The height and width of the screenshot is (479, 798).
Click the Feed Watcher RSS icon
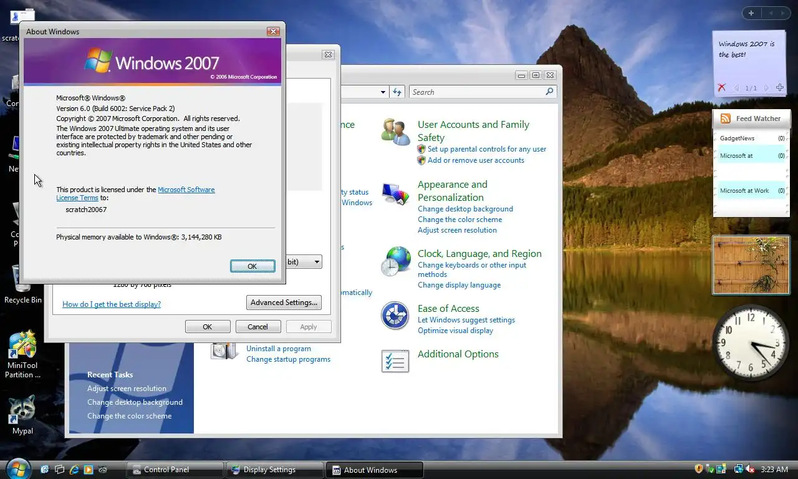tap(726, 119)
